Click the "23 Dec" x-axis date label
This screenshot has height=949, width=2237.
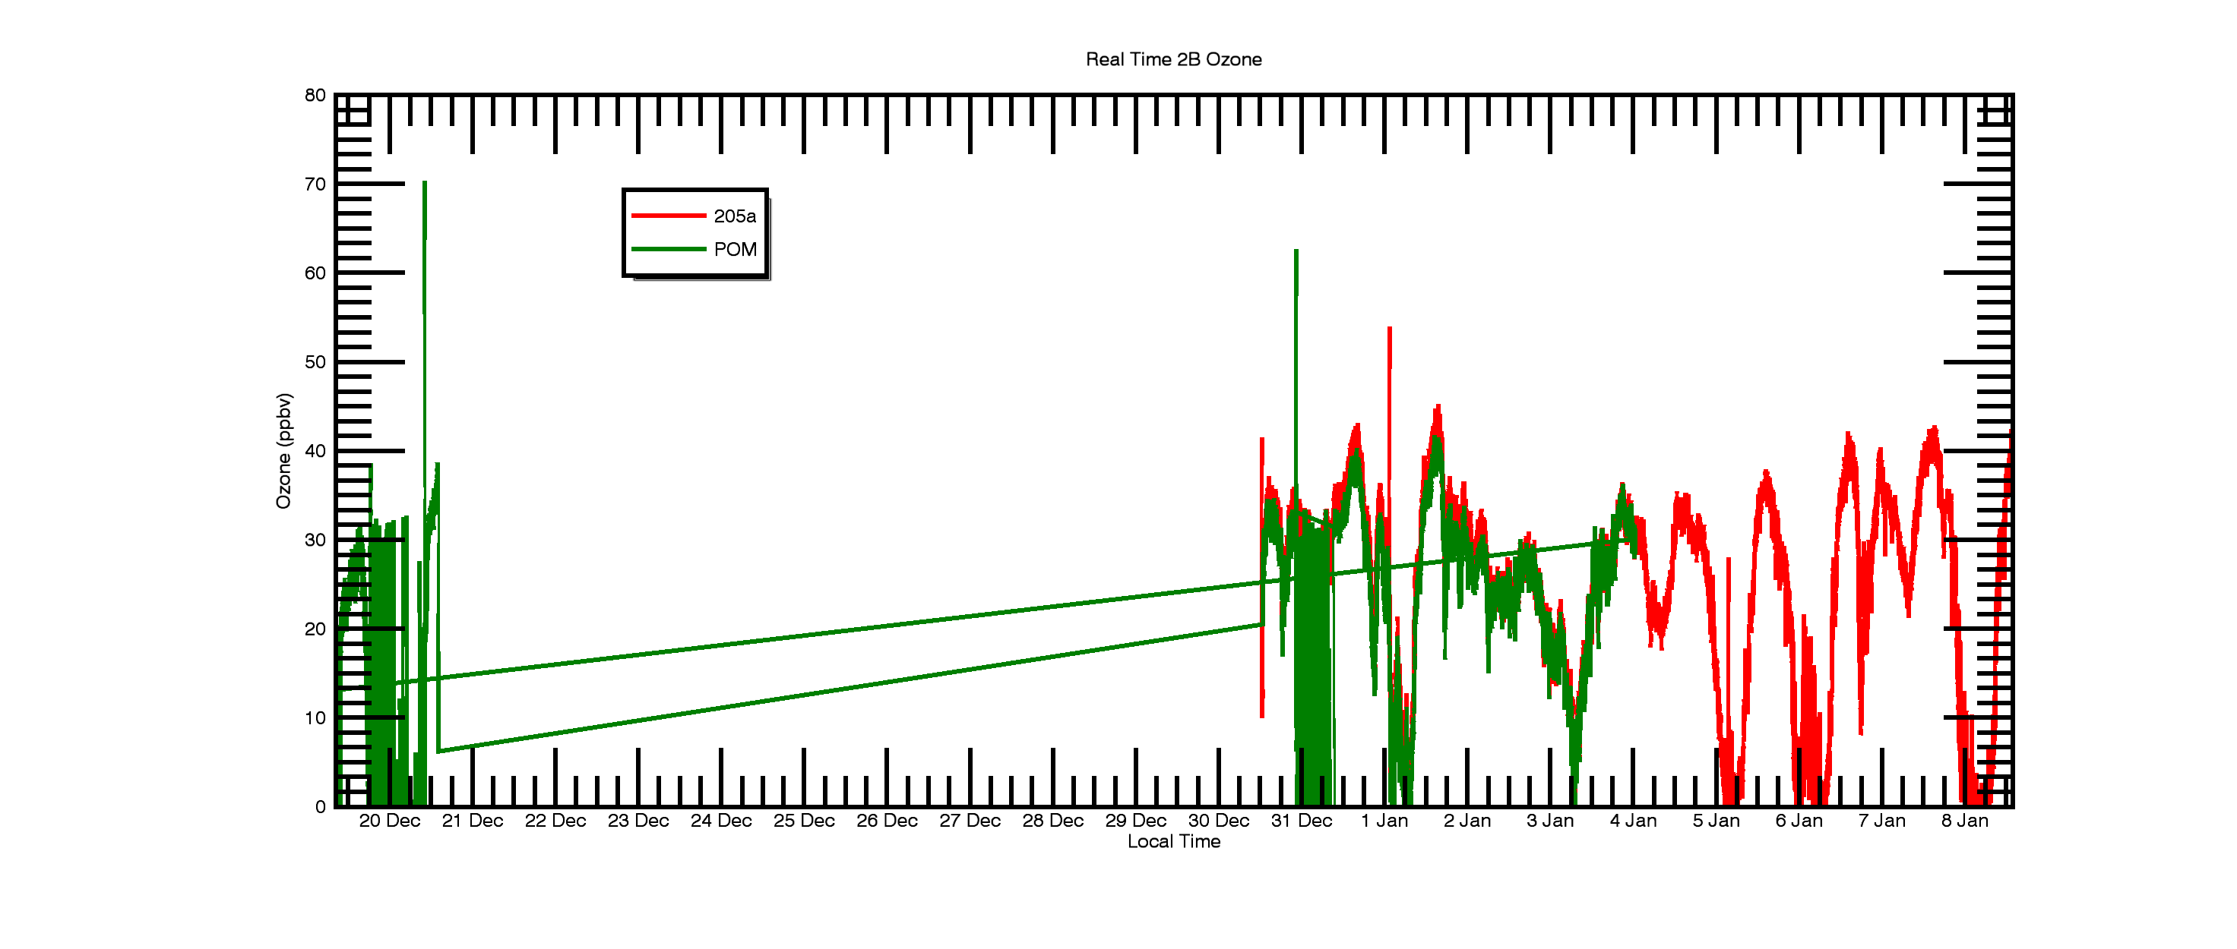pos(638,821)
